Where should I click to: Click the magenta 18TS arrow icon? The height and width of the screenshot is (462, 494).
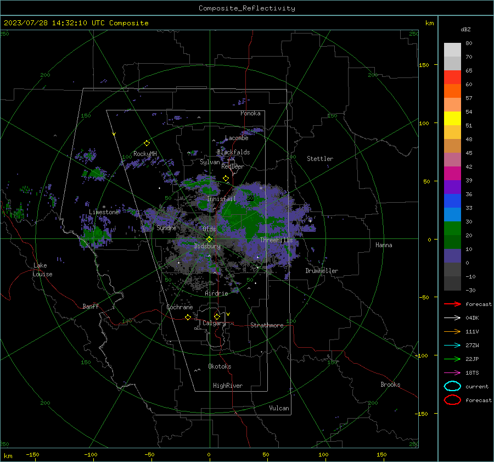tap(452, 373)
